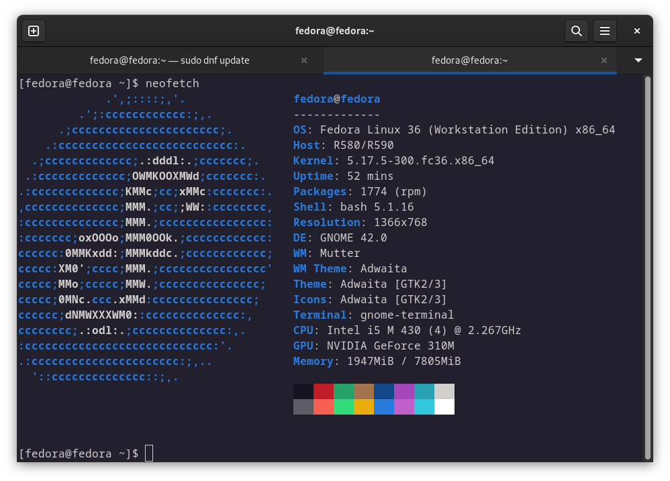Click the dark green color swatch
Viewport: 670px width, 481px height.
click(x=344, y=391)
